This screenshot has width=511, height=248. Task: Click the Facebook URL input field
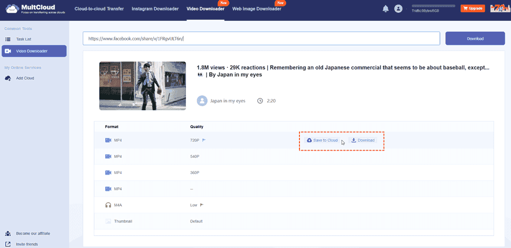tap(261, 38)
